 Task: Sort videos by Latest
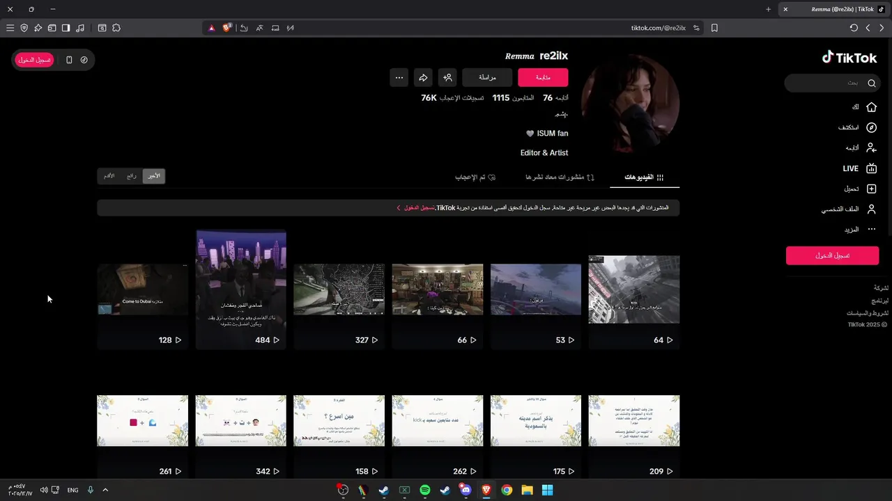(x=153, y=176)
